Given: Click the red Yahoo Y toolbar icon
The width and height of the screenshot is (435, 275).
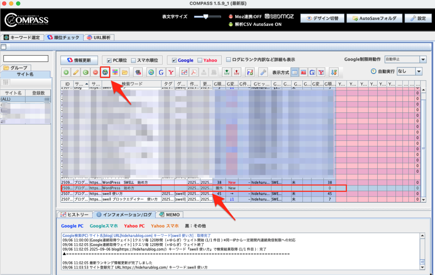Looking at the screenshot, I should pyautogui.click(x=171, y=72).
